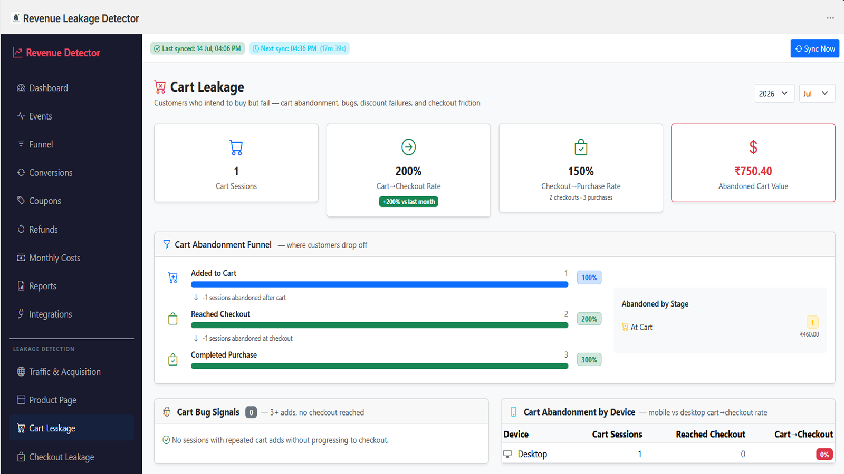The height and width of the screenshot is (474, 844).
Task: Click the Dashboard gauge icon in sidebar
Action: pos(21,88)
